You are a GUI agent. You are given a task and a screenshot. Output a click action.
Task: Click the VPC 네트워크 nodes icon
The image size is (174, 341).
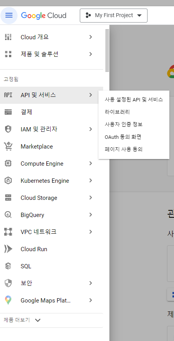click(8, 232)
